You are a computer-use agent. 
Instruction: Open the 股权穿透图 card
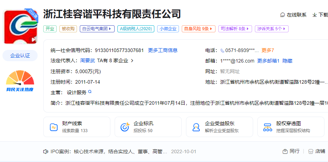291,127
